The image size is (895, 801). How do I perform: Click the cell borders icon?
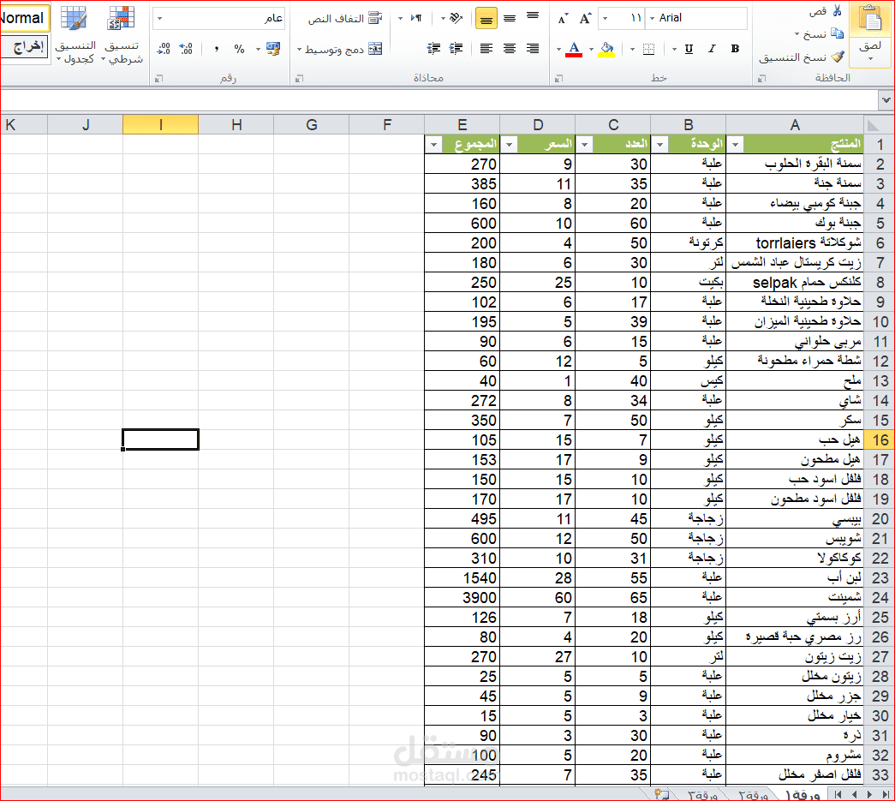[x=648, y=50]
